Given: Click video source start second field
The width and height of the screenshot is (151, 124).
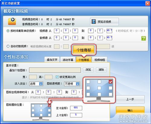Looking at the screenshot, I should [x=75, y=31].
